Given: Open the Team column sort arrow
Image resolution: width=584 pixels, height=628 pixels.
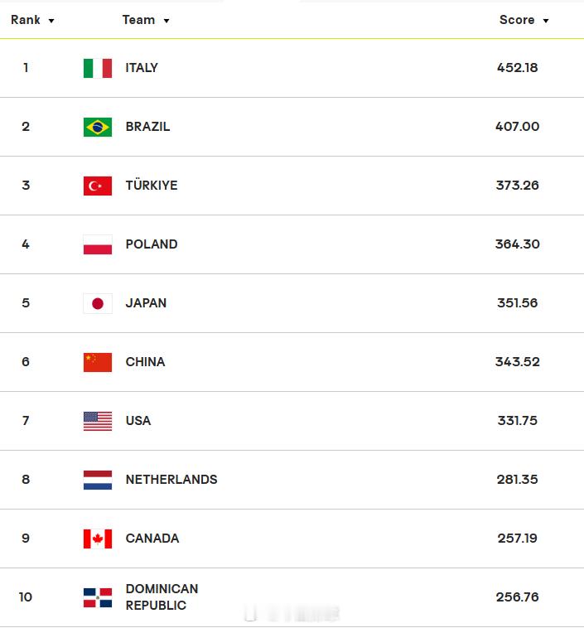Looking at the screenshot, I should pos(167,21).
